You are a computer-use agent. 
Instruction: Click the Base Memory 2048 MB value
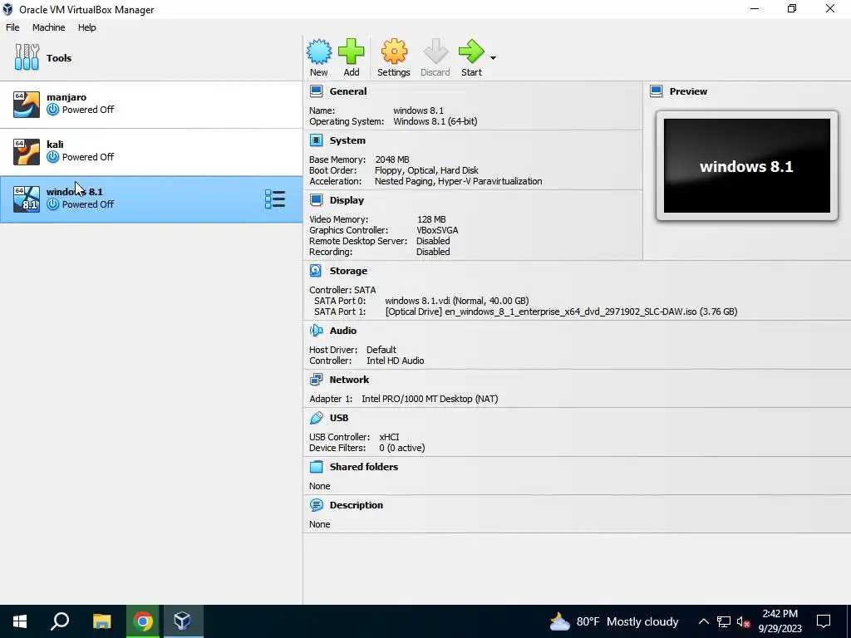point(392,159)
